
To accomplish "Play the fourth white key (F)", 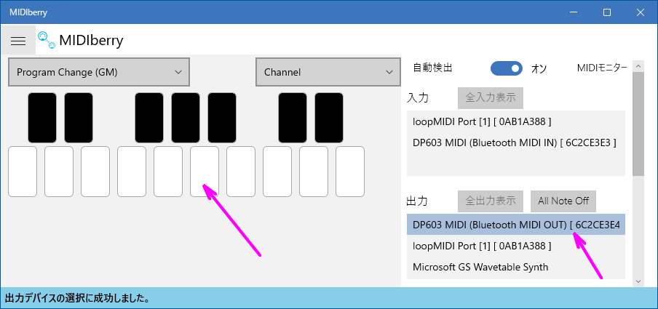I will click(132, 172).
